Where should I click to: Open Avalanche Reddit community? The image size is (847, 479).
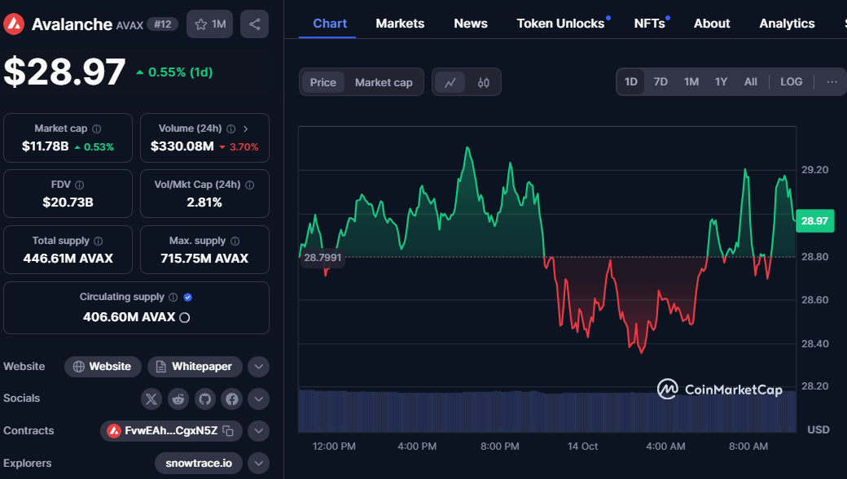[x=178, y=399]
